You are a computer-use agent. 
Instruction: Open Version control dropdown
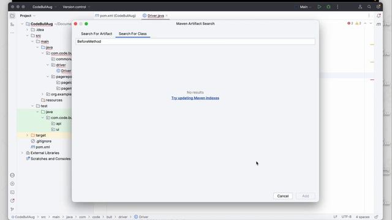[76, 7]
